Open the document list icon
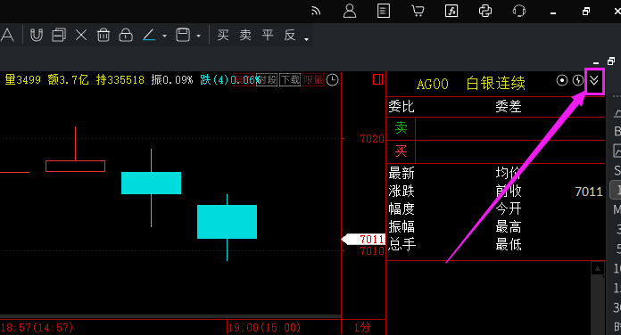 pyautogui.click(x=384, y=11)
